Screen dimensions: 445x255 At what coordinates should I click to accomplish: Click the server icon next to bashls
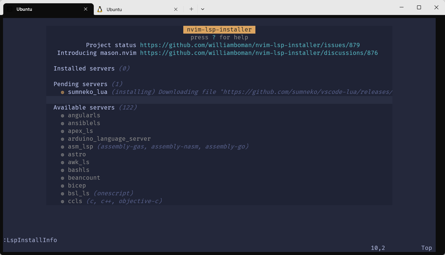62,170
